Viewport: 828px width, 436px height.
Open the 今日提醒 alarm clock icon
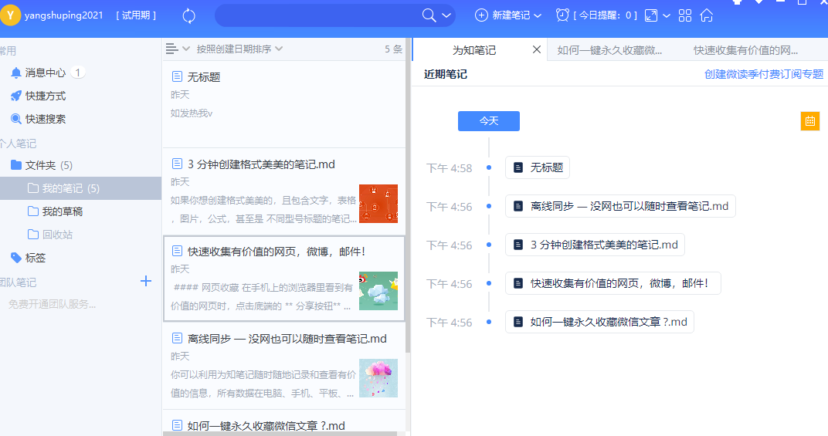click(562, 15)
